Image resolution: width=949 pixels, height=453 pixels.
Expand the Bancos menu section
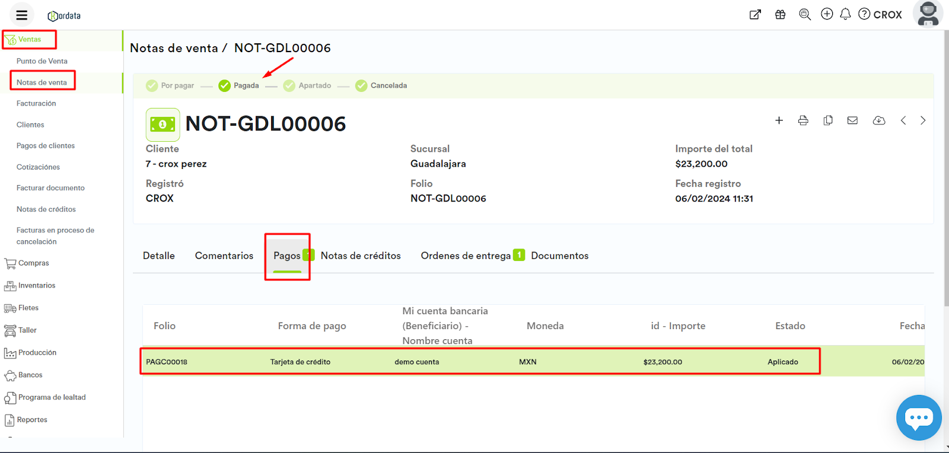[30, 375]
